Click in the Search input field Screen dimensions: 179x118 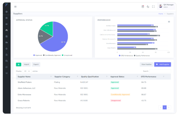[x=160, y=71]
